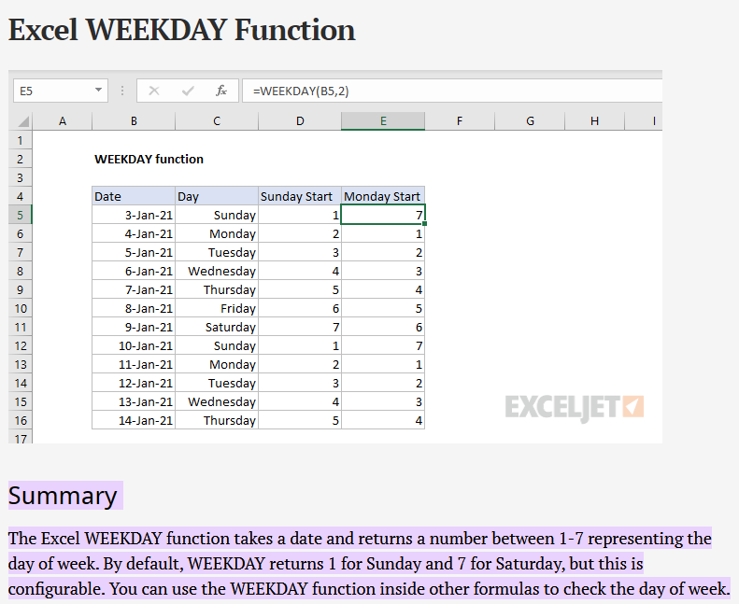Click the enter checkmark icon in formula bar
The width and height of the screenshot is (739, 604).
(188, 91)
